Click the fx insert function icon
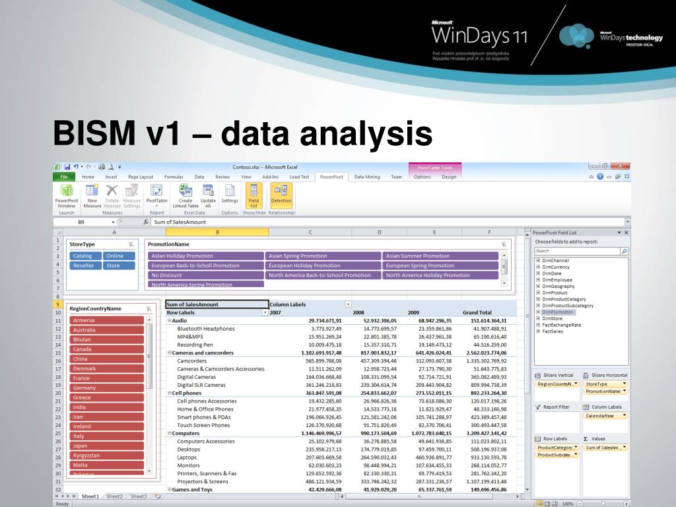The image size is (676, 507). click(x=146, y=222)
